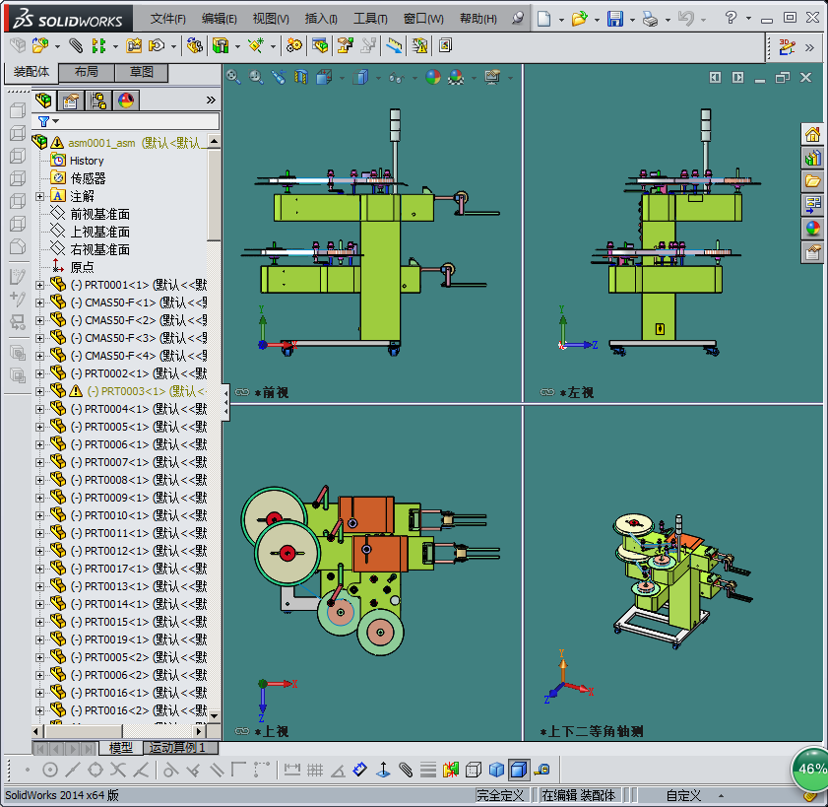The image size is (828, 807).
Task: Click the Insert Components icon
Action: (40, 46)
